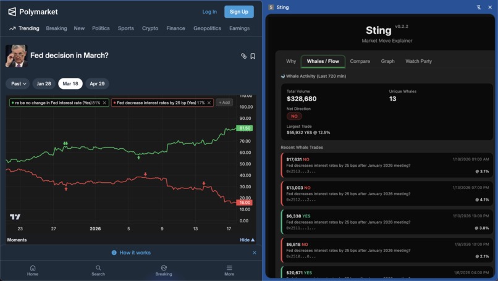
Task: Click the Unique Whales count 13
Action: [x=392, y=99]
